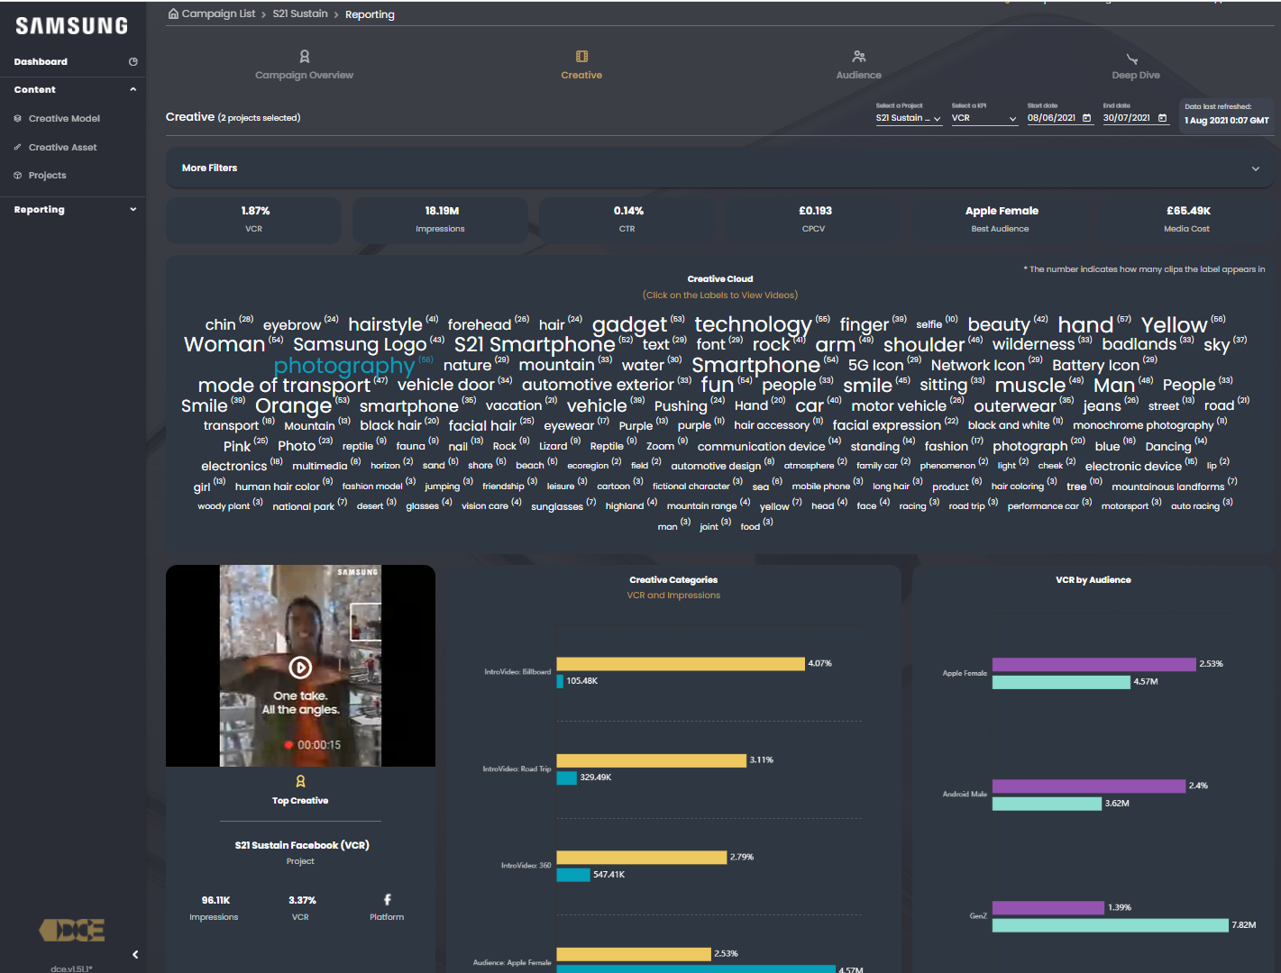Viewport: 1281px width, 973px height.
Task: Click the Best Audience Apple Female card
Action: click(x=1001, y=221)
